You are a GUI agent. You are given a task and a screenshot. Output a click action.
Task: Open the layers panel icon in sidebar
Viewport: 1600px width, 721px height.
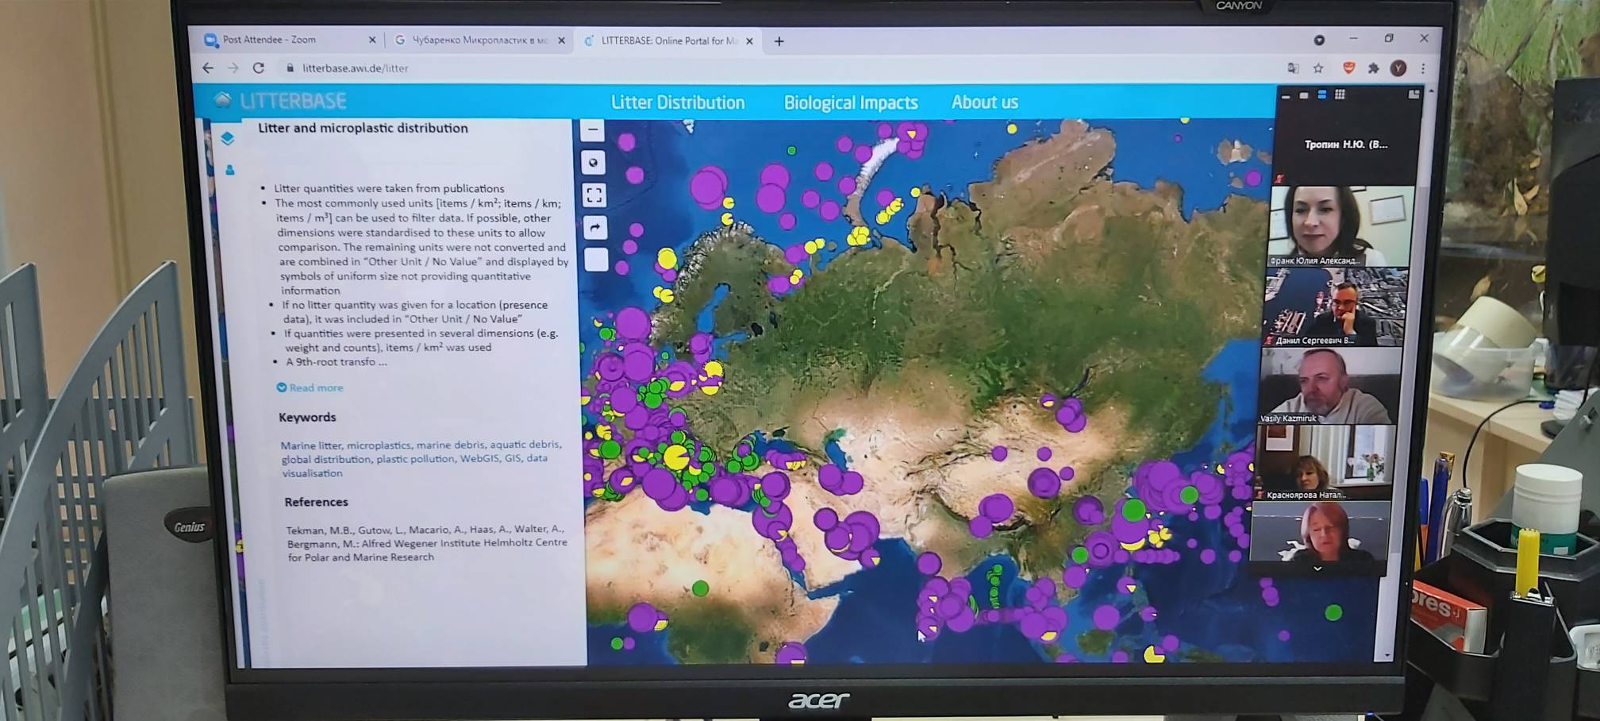(x=228, y=138)
